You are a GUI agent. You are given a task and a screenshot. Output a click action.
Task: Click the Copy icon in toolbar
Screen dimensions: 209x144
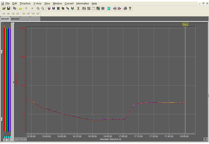coord(15,9)
